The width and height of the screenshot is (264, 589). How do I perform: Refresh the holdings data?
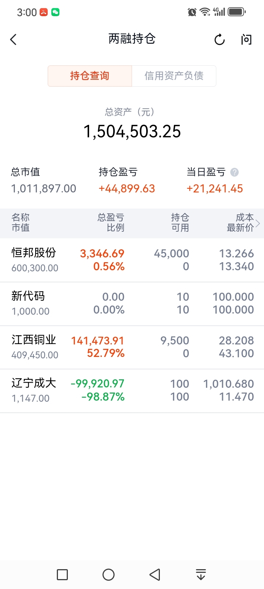tap(219, 39)
